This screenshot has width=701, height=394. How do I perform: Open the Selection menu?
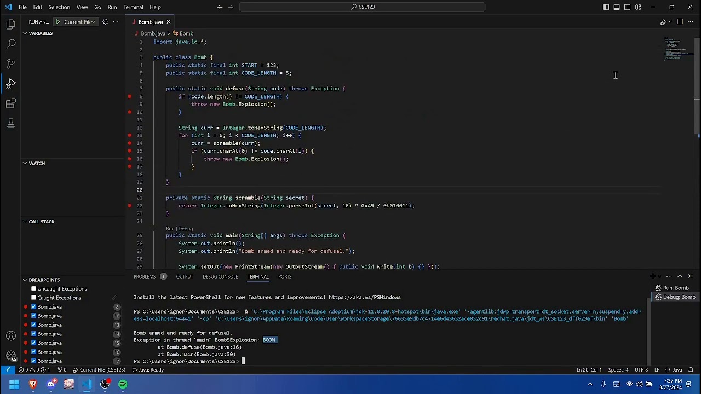59,7
